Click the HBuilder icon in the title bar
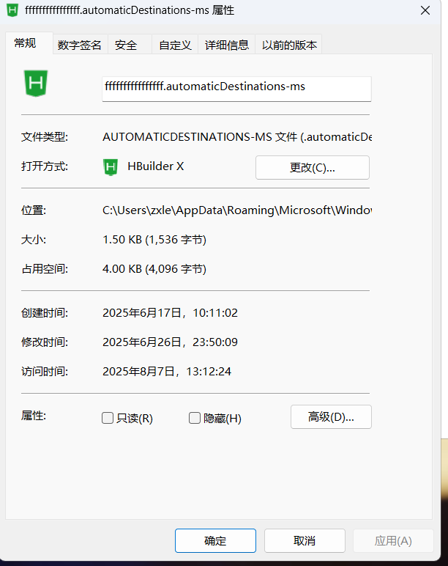The height and width of the screenshot is (566, 448). coord(12,11)
